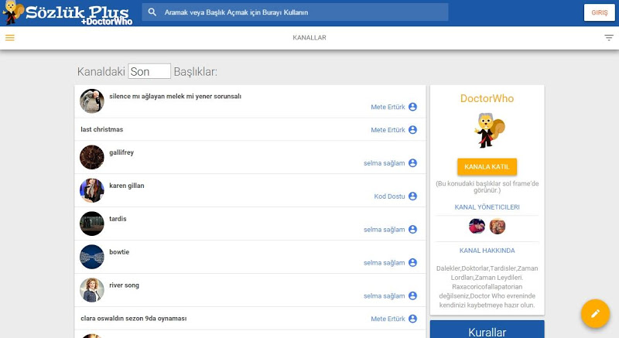The height and width of the screenshot is (338, 619).
Task: Click the tardis topic thumbnail
Action: click(x=91, y=224)
